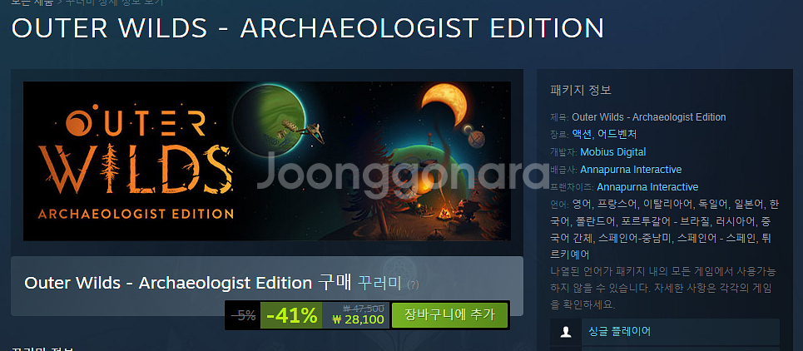The width and height of the screenshot is (803, 351).
Task: Click the page title Outer Wilds - Archaeologist Edition
Action: pos(307,28)
